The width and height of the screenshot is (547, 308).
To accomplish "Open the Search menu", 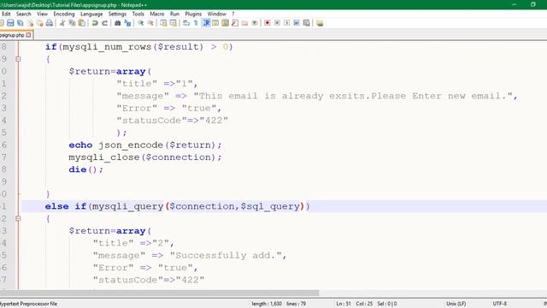I will tap(23, 14).
